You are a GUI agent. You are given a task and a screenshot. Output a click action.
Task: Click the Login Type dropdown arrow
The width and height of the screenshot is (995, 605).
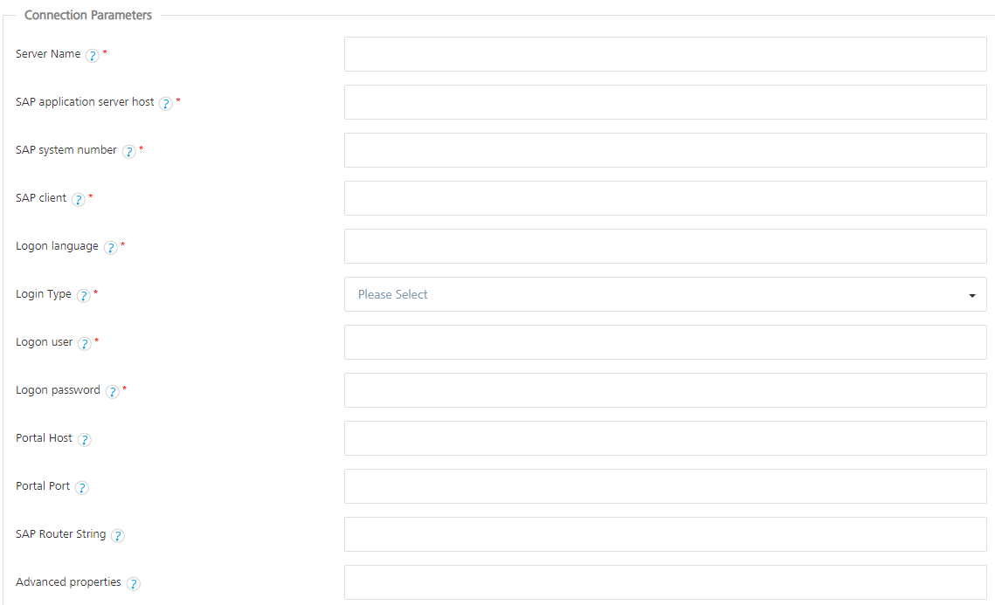pyautogui.click(x=971, y=294)
